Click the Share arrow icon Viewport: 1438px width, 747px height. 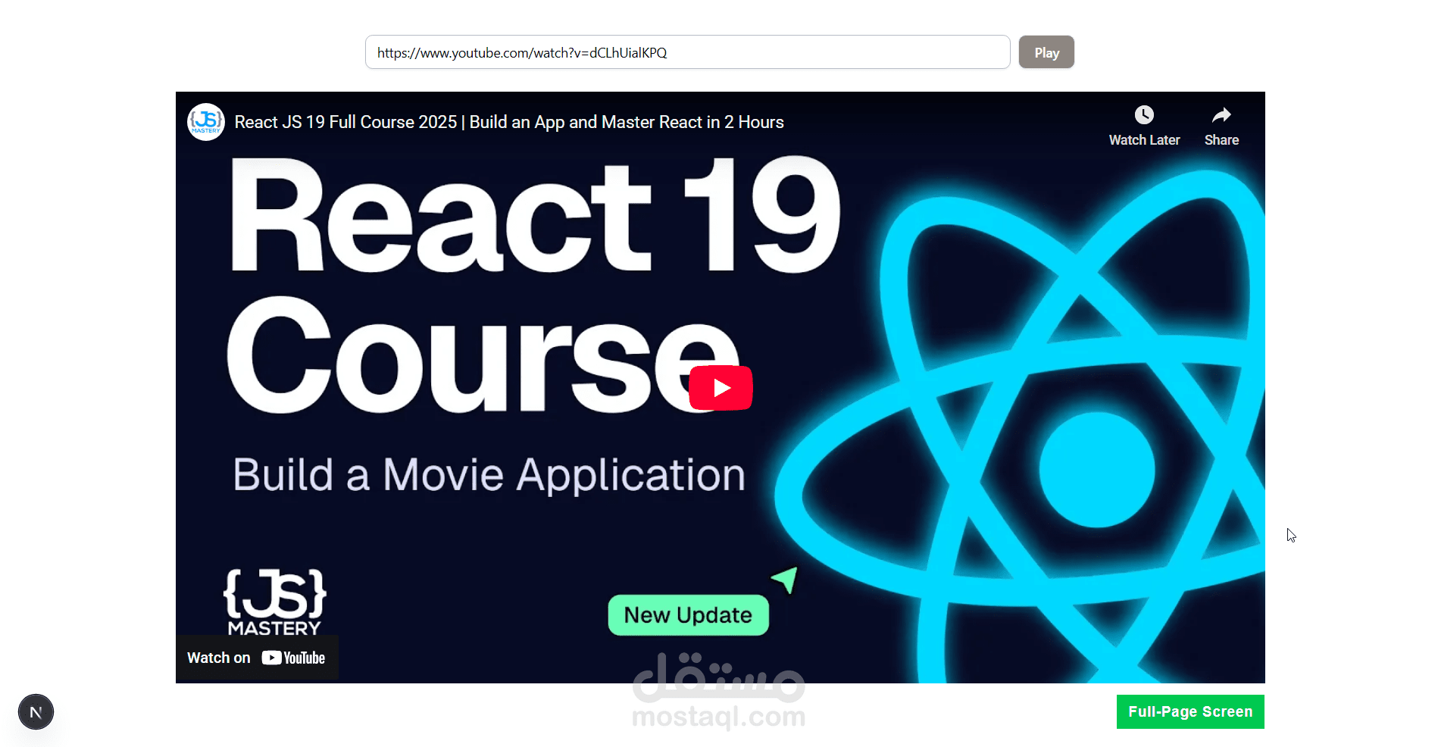pos(1221,115)
